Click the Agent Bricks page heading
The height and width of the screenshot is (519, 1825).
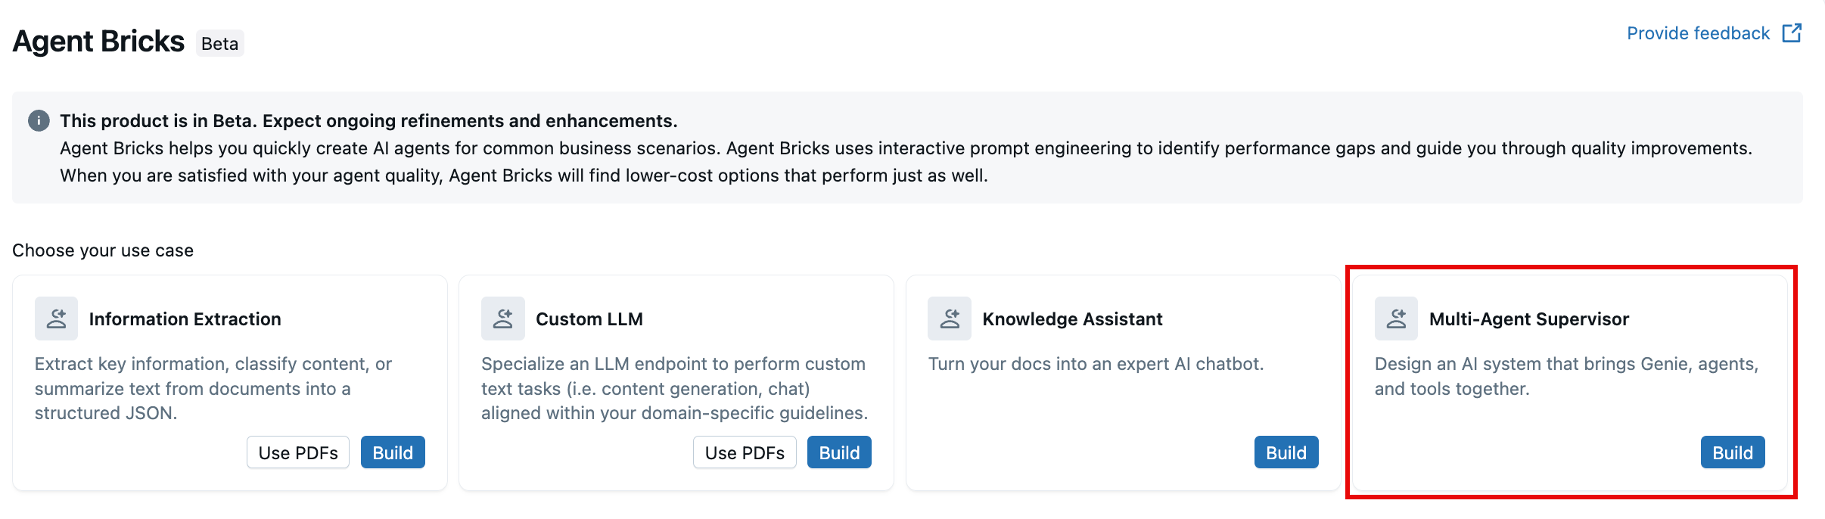(98, 42)
